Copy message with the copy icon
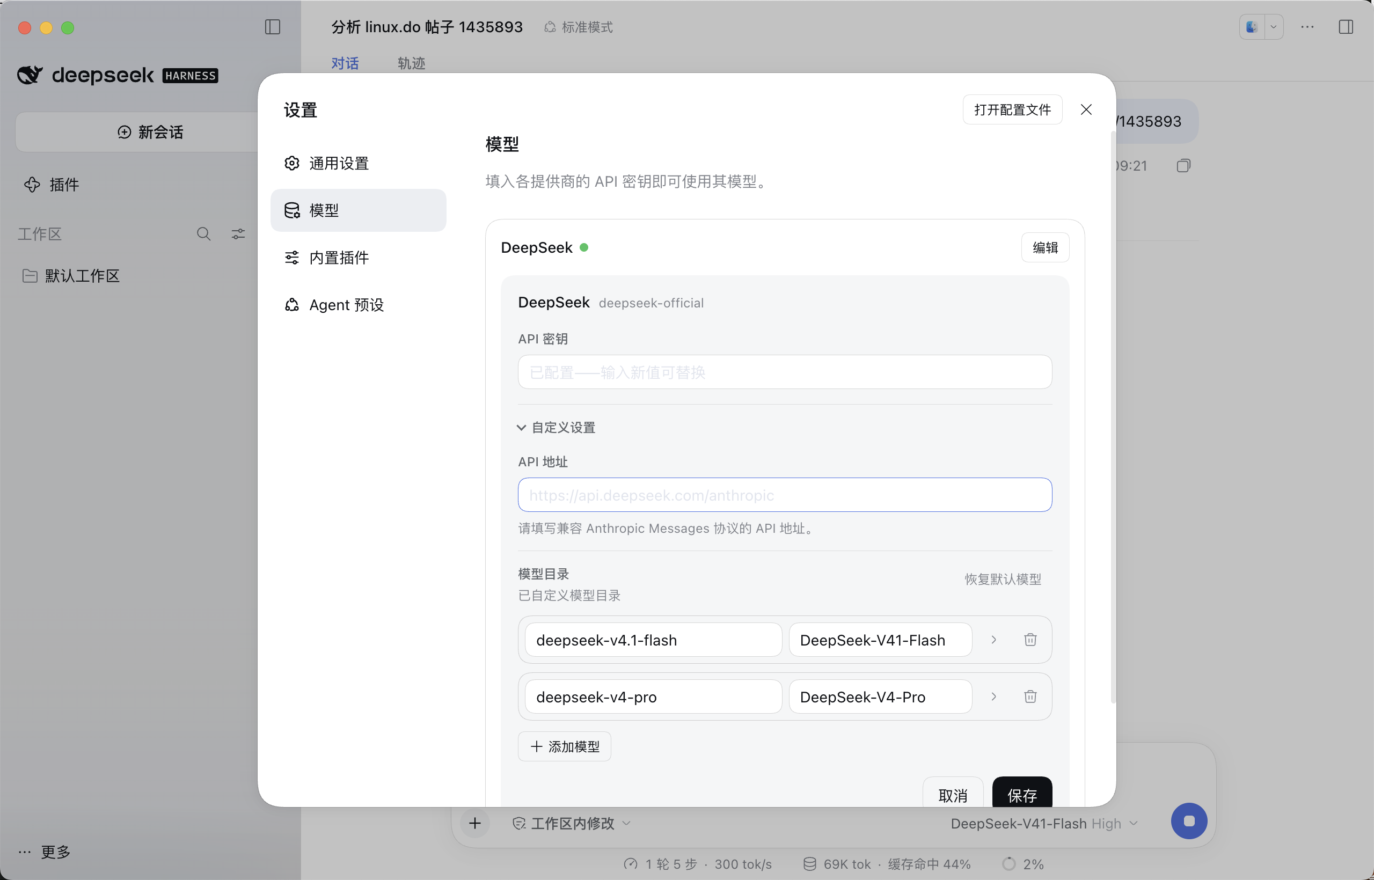Screen dimensions: 1374x880 point(1183,166)
